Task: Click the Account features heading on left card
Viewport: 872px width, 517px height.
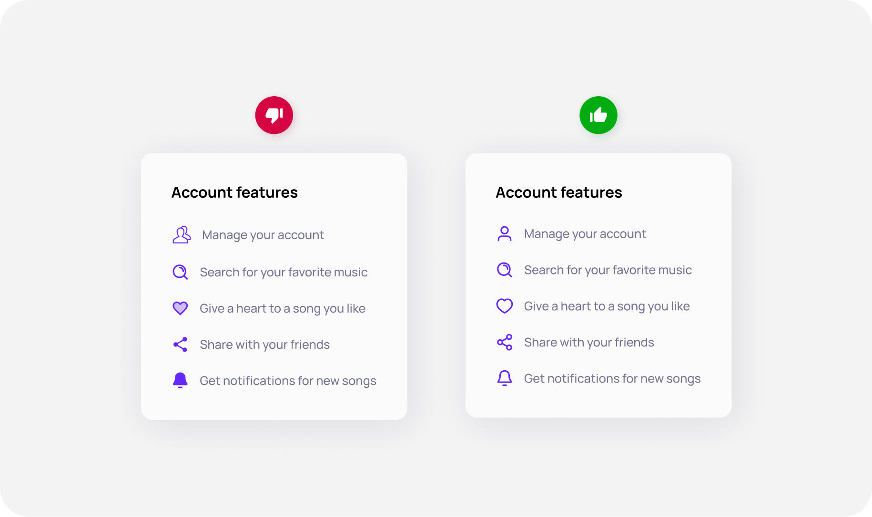Action: pos(234,192)
